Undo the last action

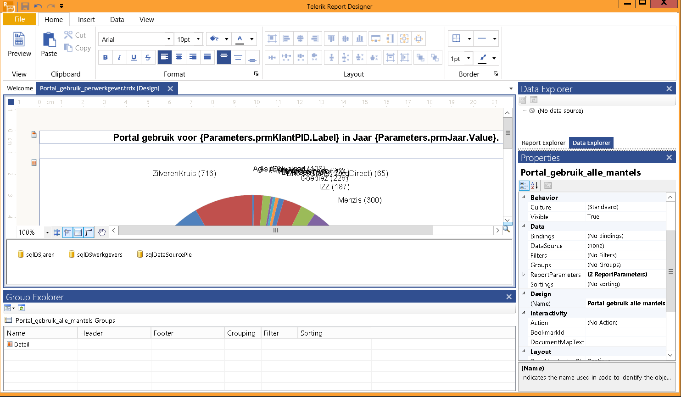click(38, 6)
